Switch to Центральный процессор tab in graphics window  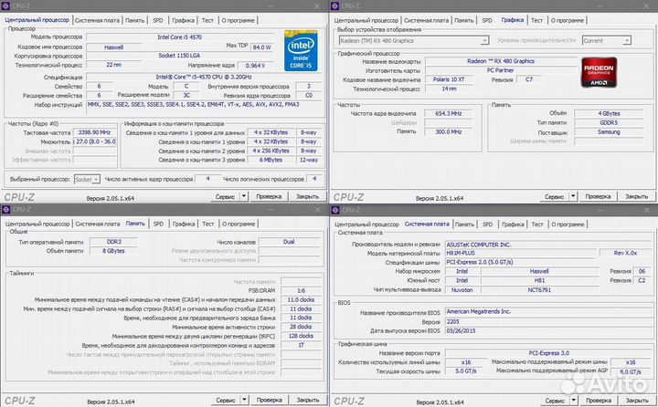366,20
